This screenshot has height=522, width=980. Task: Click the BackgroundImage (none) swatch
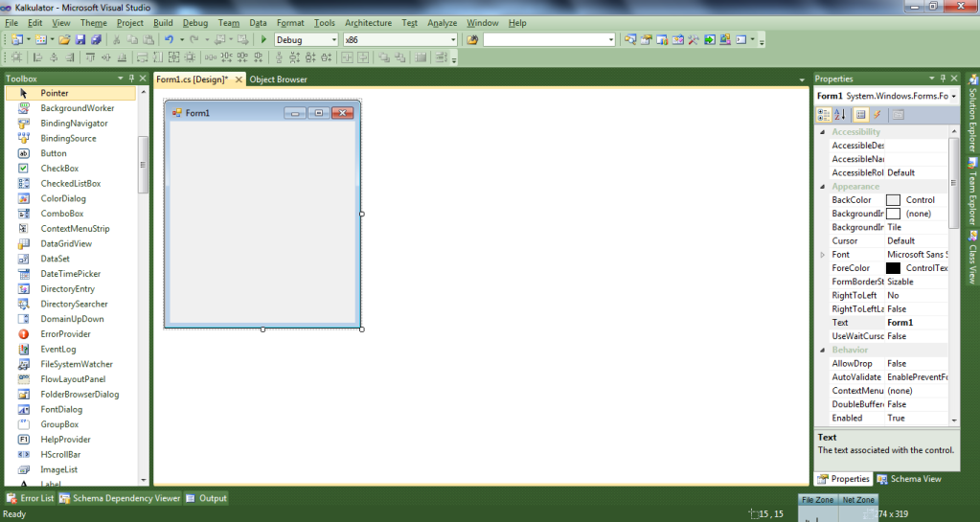(x=893, y=214)
